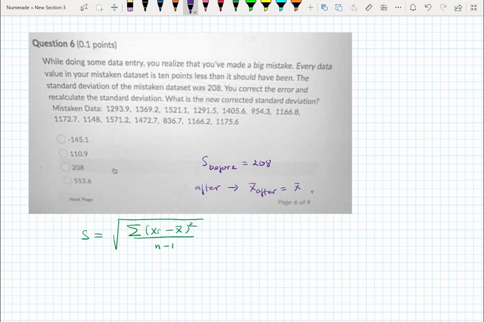Open notifications bell
The width and height of the screenshot is (484, 322).
click(x=413, y=8)
